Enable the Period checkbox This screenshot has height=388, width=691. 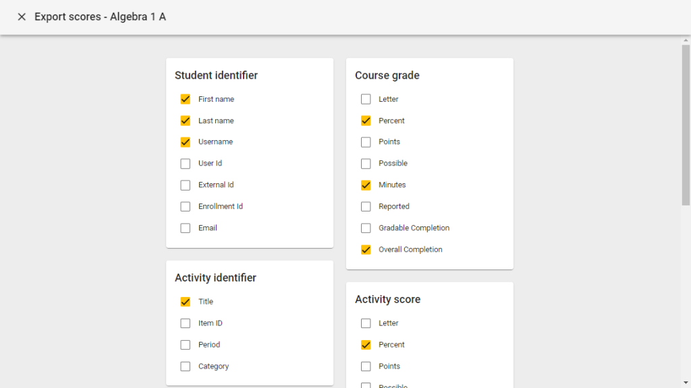(x=185, y=344)
